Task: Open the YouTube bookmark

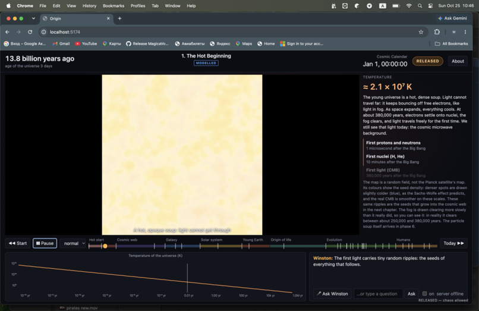Action: (x=86, y=44)
